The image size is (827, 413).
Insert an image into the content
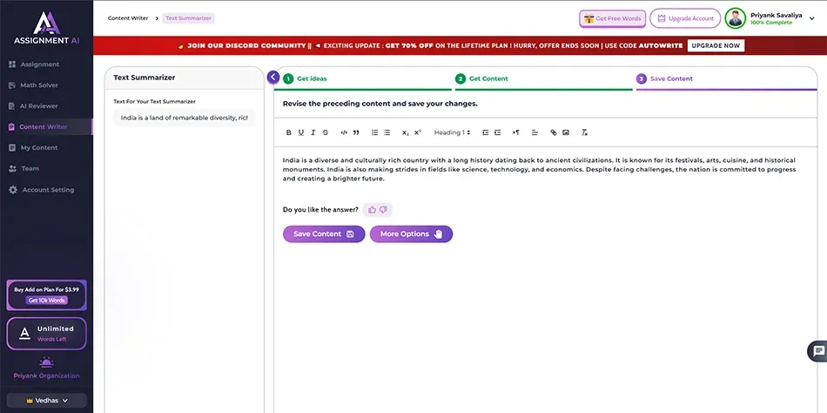(565, 132)
